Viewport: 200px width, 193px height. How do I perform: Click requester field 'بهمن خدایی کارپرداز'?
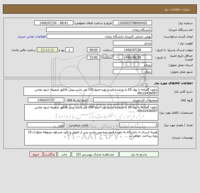tap(99, 36)
